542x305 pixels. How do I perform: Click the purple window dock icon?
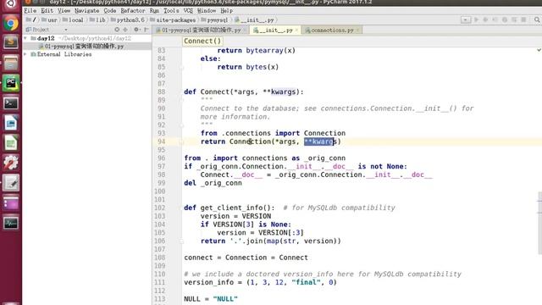coord(11,202)
